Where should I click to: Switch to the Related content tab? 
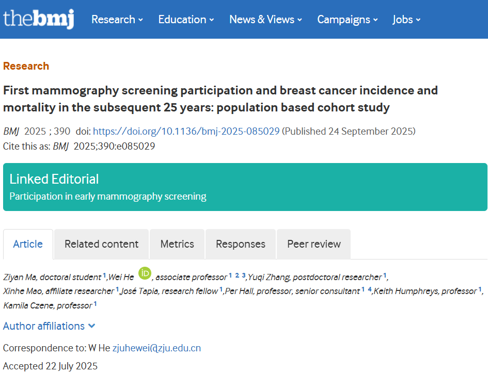101,244
